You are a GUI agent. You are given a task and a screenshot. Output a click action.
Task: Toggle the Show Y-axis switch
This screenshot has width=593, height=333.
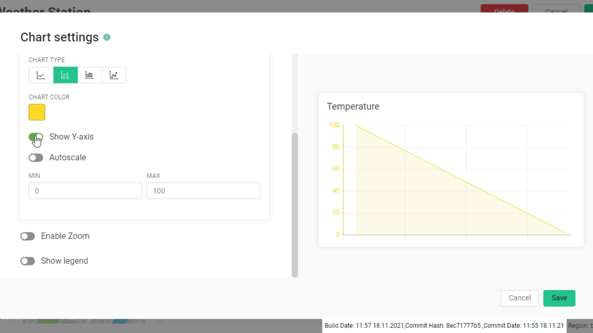36,137
